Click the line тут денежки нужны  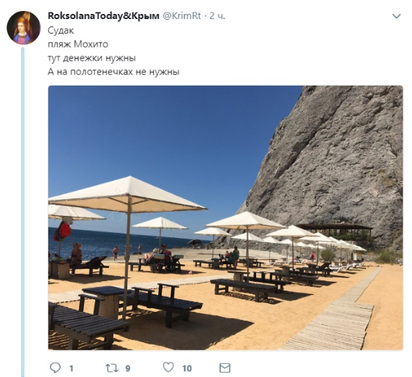91,58
